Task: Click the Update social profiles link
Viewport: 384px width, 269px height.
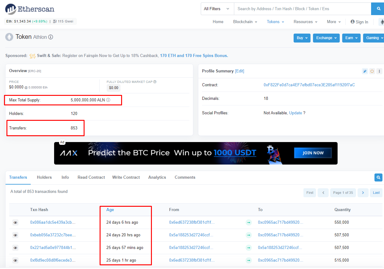Action: click(295, 113)
